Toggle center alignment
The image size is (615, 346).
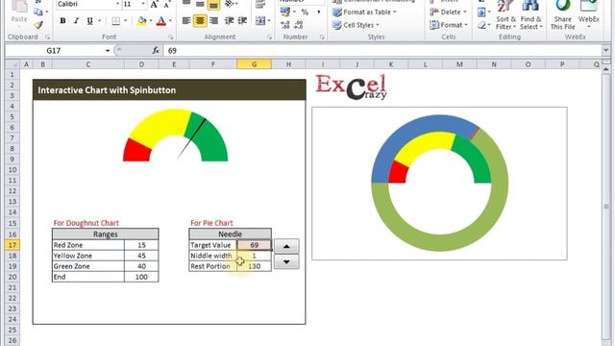point(200,20)
